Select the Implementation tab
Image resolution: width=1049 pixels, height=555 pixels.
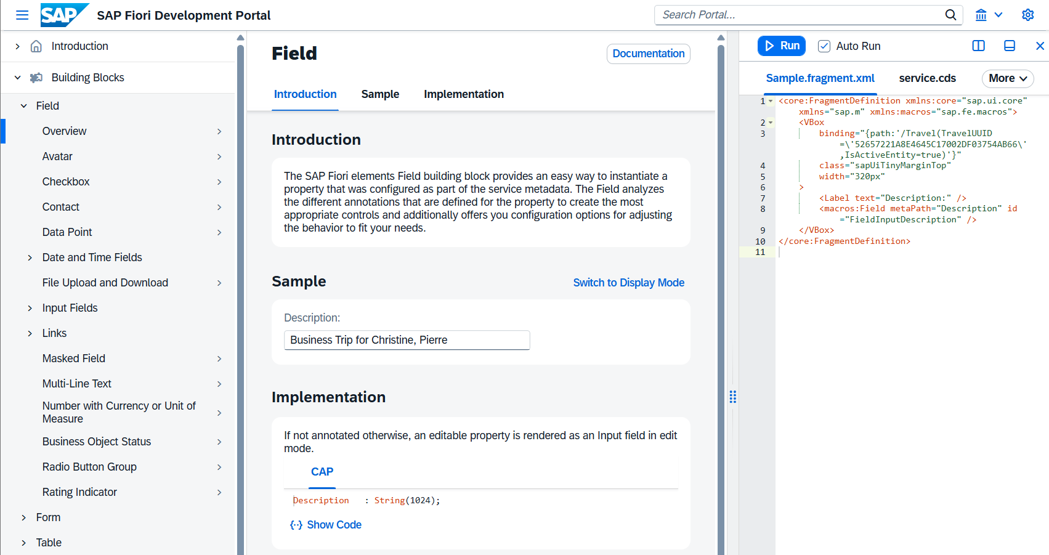(463, 94)
